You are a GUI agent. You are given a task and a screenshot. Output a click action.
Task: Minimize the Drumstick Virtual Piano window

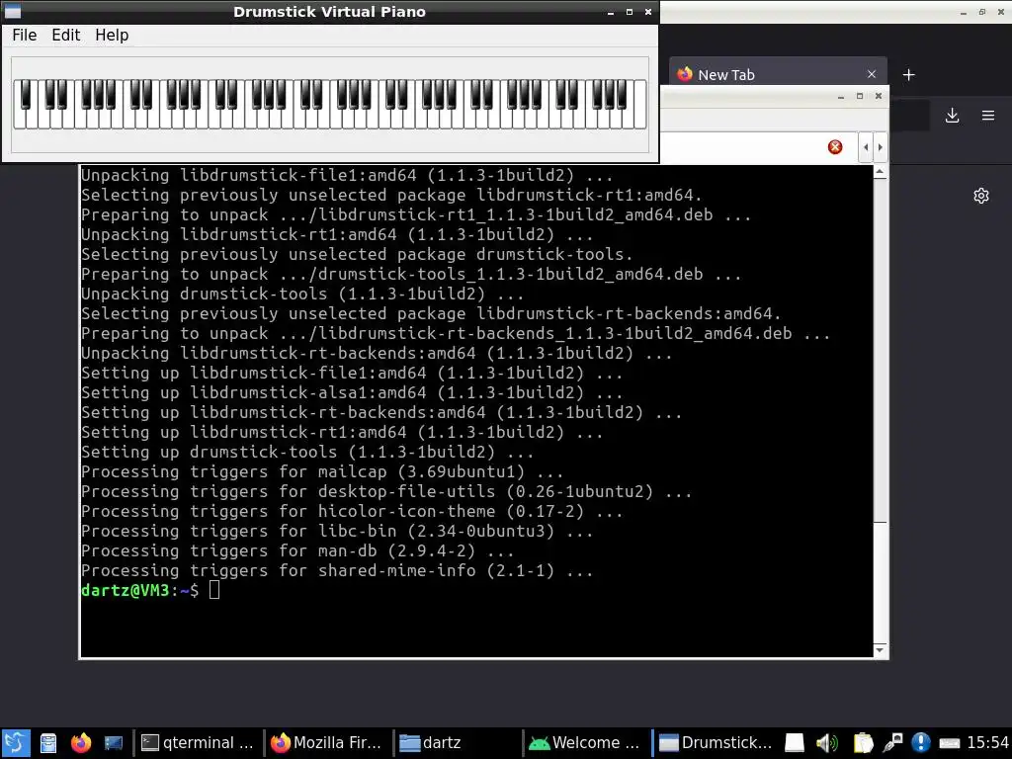tap(611, 12)
